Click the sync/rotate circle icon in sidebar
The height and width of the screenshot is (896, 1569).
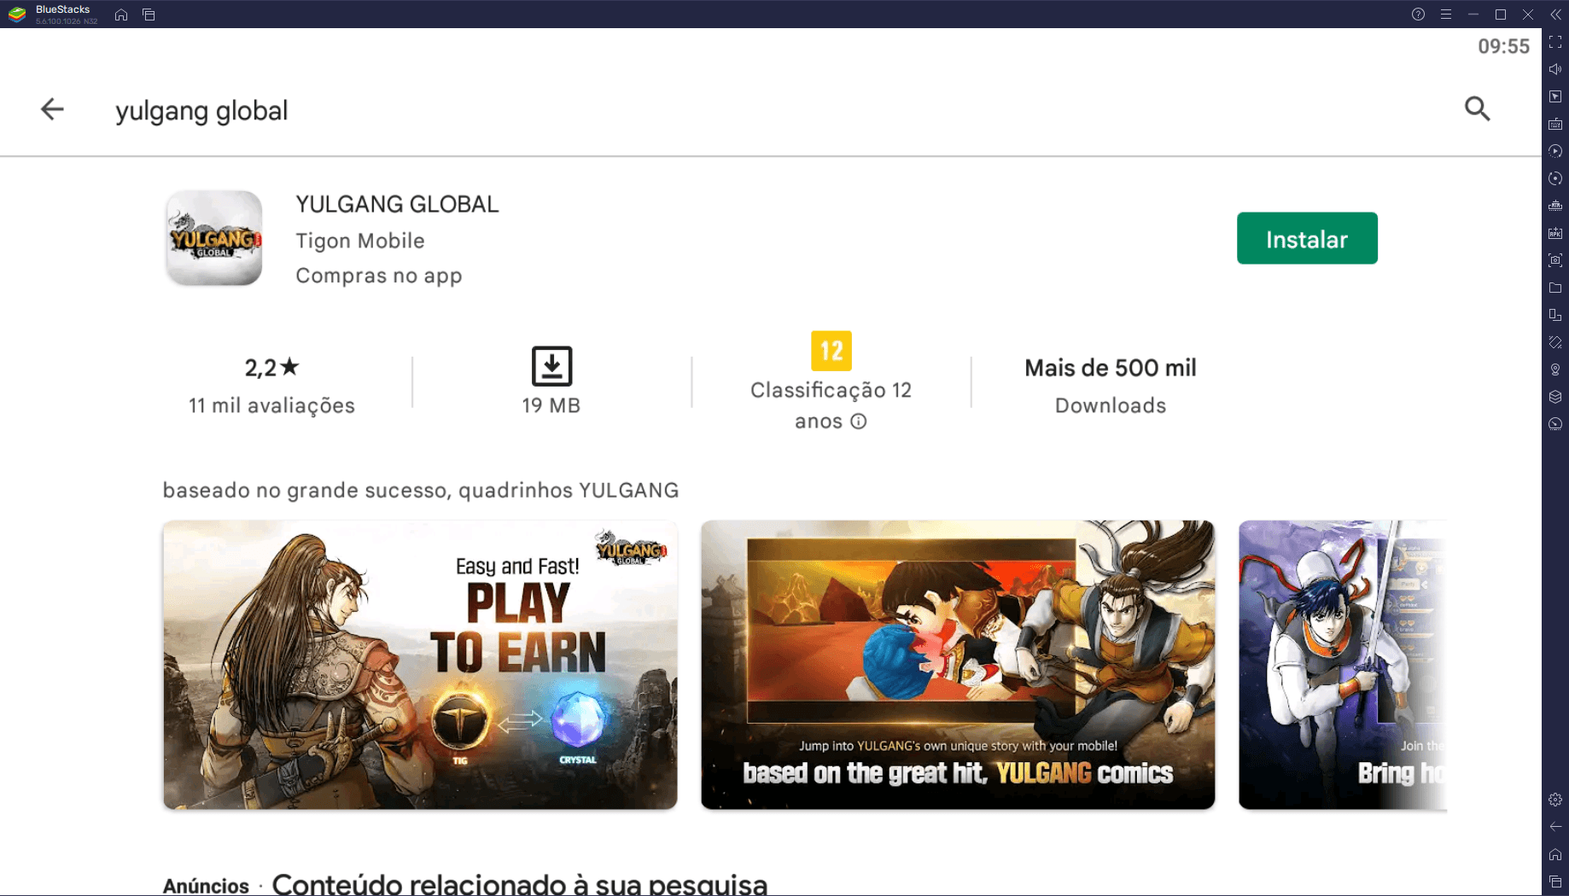[1555, 178]
